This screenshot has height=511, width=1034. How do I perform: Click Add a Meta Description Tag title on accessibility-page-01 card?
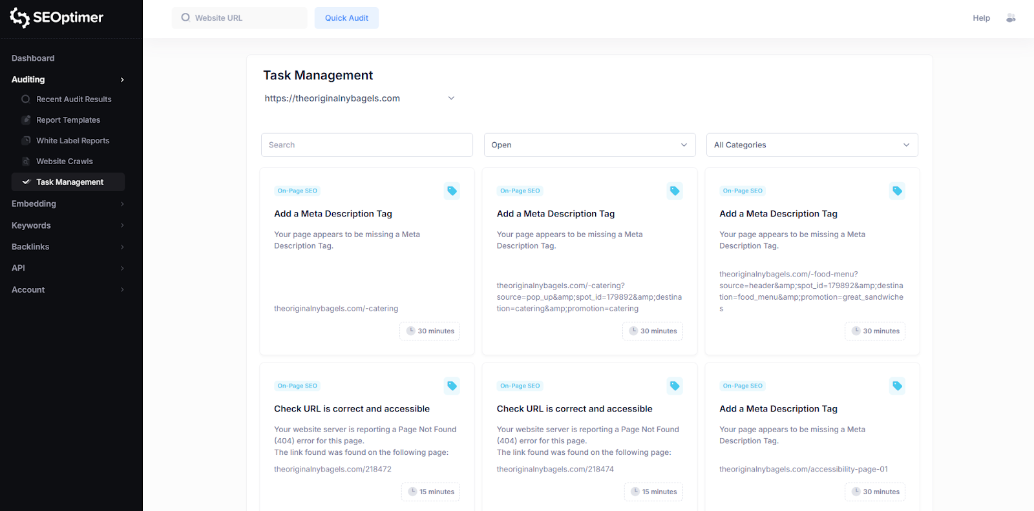tap(778, 409)
